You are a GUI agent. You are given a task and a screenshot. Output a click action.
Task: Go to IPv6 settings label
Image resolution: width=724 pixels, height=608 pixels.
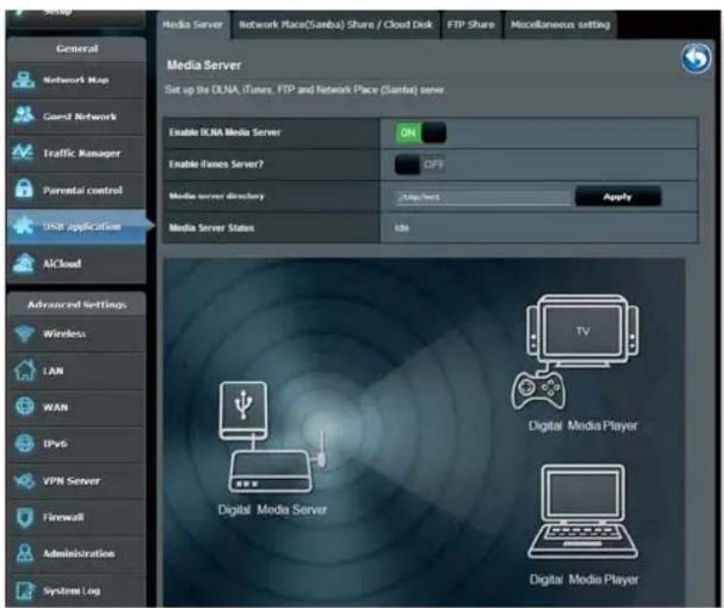(x=55, y=443)
